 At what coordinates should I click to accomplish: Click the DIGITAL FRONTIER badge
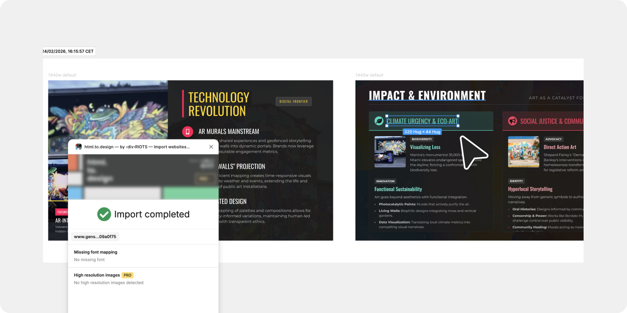click(x=293, y=101)
